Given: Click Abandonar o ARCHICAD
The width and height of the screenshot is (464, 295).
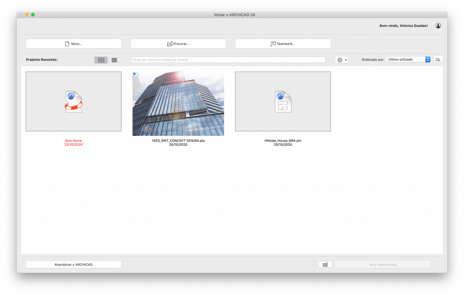Looking at the screenshot, I should pyautogui.click(x=73, y=264).
